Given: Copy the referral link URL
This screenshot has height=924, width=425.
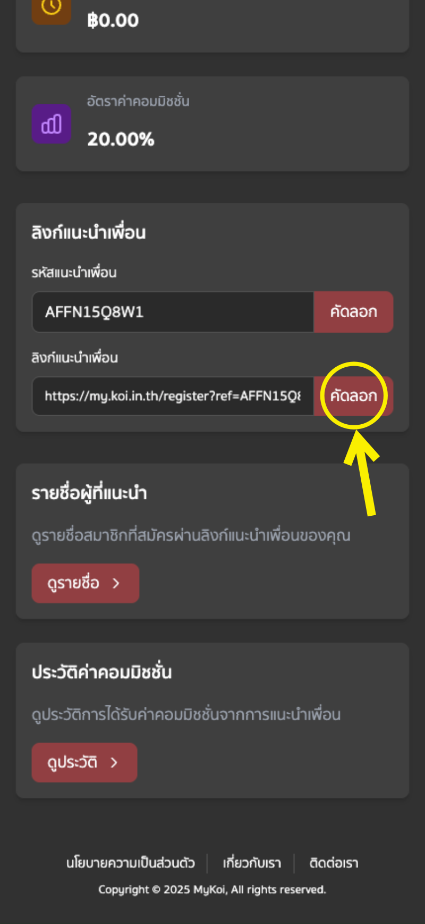Looking at the screenshot, I should pyautogui.click(x=353, y=396).
